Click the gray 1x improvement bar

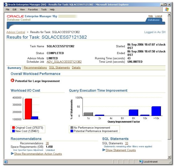(88, 114)
